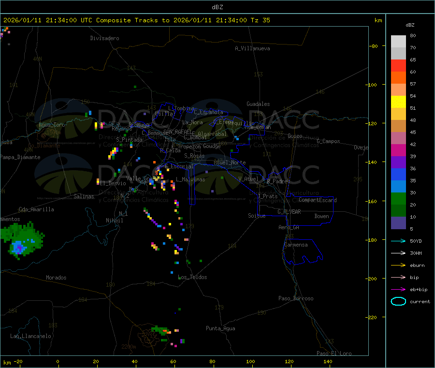Image resolution: width=435 pixels, height=368 pixels.
Task: Click the Salinas map label
Action: [84, 196]
